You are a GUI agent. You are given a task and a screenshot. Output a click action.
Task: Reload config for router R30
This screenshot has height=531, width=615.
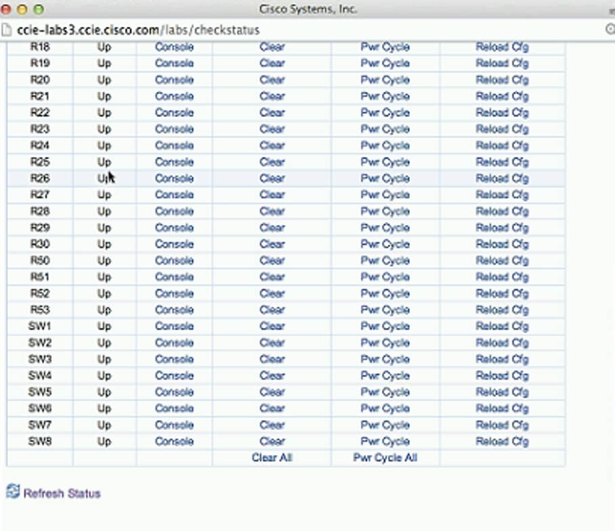(x=502, y=245)
